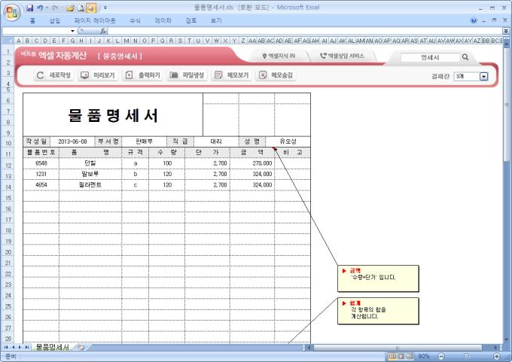512x362 pixels.
Task: Click the zoom slider in status bar
Action: click(x=467, y=356)
